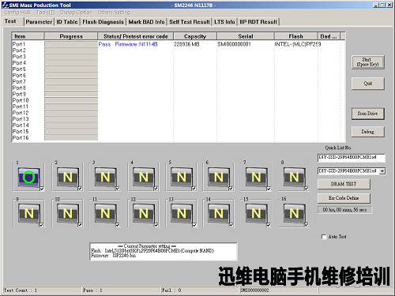395x296 pixels.
Task: Click serial value SMI000000001
Action: click(x=234, y=44)
